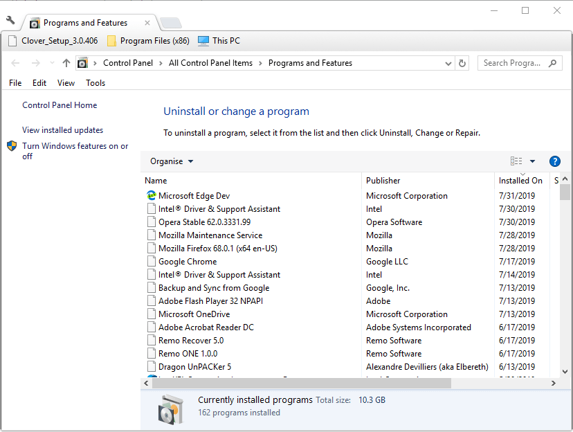This screenshot has width=573, height=432.
Task: Expand the chevron before Control Panel
Action: [x=95, y=63]
